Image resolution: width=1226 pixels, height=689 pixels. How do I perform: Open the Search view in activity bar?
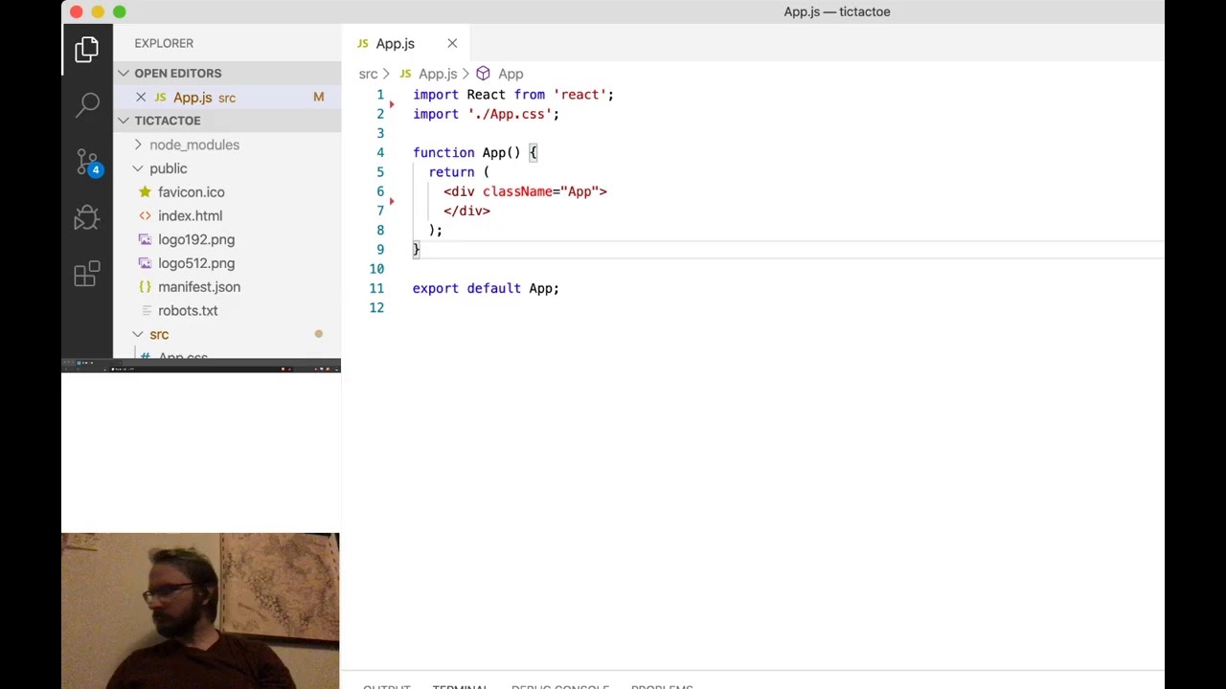click(x=87, y=104)
